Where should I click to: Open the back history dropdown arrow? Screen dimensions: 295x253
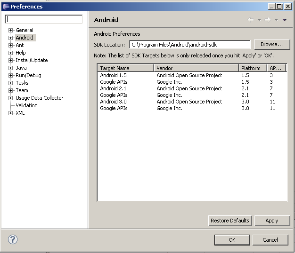tap(260, 20)
